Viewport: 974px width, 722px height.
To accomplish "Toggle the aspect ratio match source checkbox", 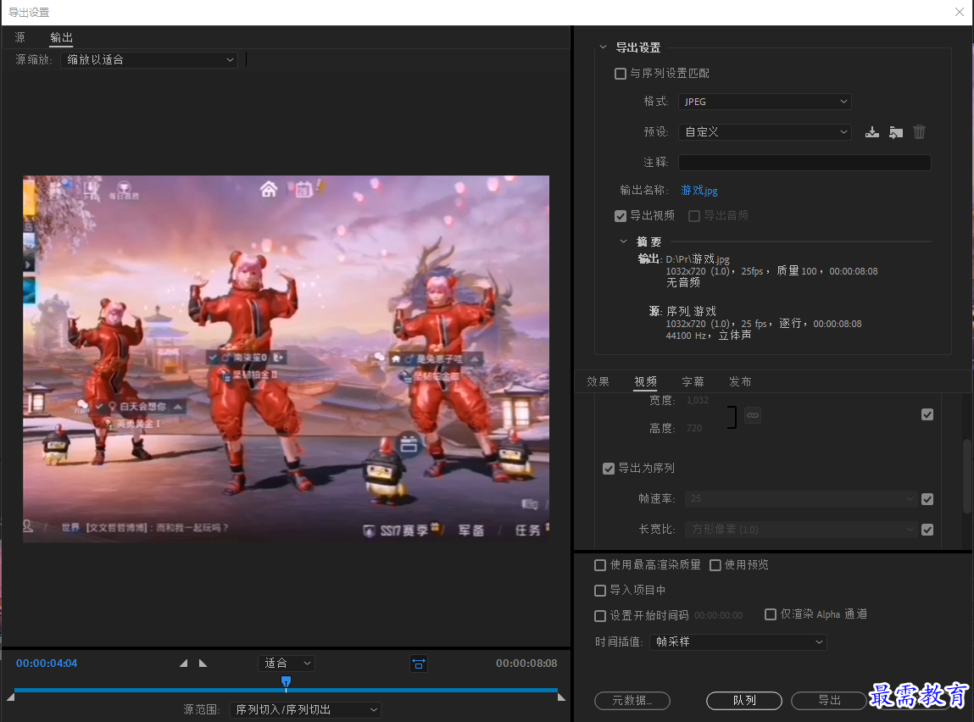I will click(927, 530).
